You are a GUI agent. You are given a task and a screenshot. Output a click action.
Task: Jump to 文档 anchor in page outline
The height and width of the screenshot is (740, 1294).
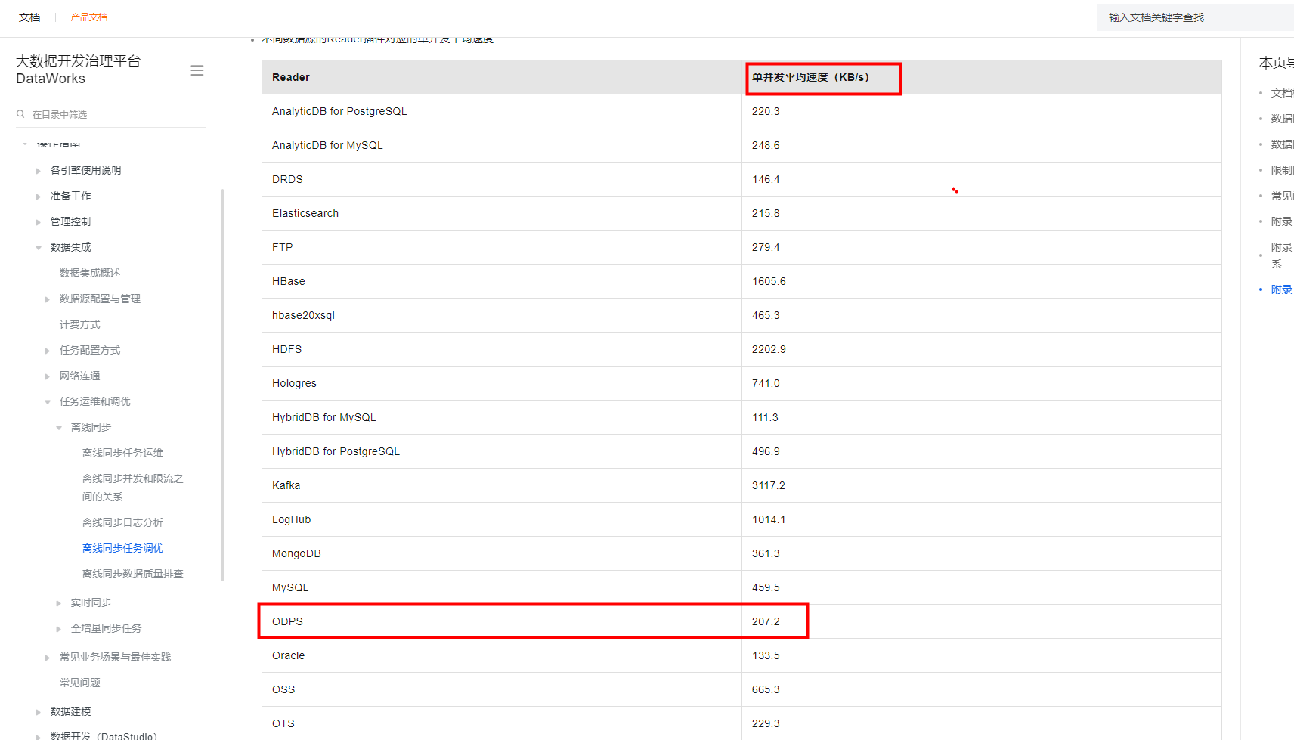click(1282, 93)
